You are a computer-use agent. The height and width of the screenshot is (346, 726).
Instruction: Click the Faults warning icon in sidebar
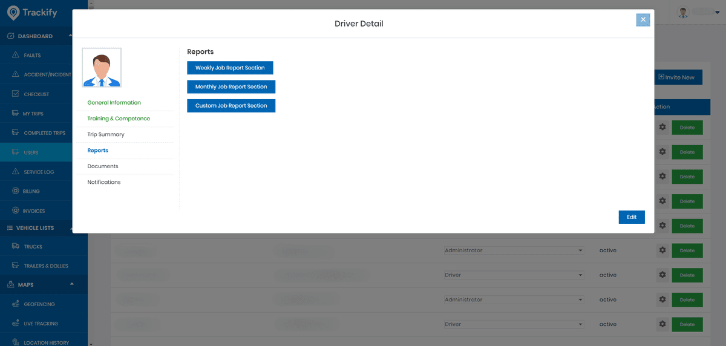pyautogui.click(x=16, y=55)
